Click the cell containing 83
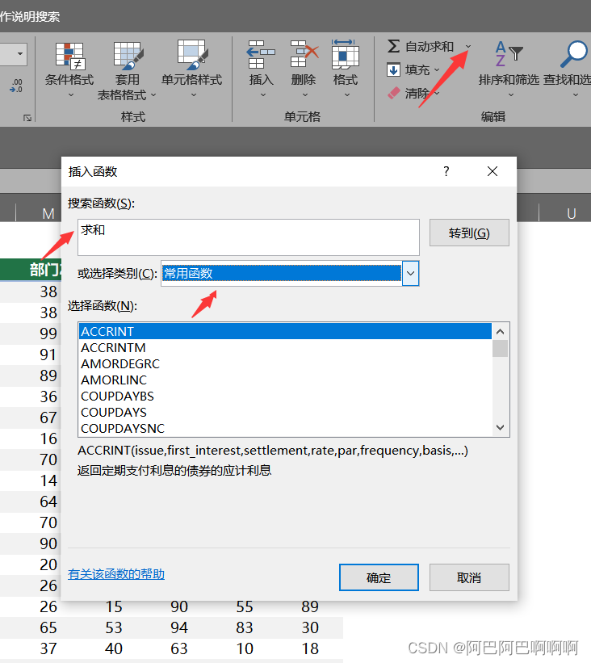The width and height of the screenshot is (591, 663). click(x=245, y=628)
